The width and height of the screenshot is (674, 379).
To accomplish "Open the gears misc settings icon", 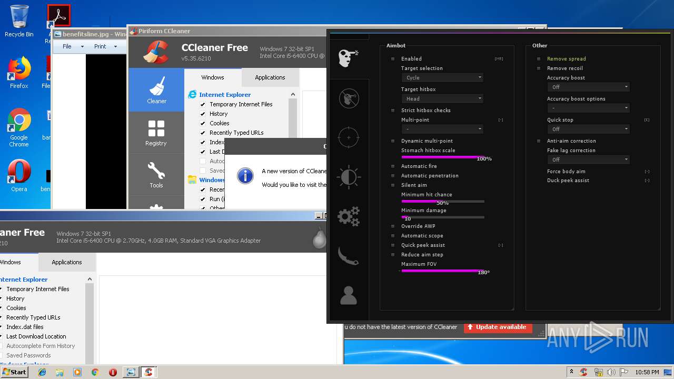I will point(349,216).
